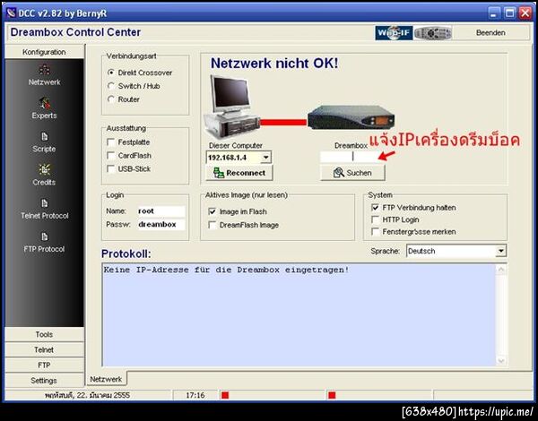This screenshot has width=538, height=421.
Task: Close the DCC window
Action: point(525,13)
